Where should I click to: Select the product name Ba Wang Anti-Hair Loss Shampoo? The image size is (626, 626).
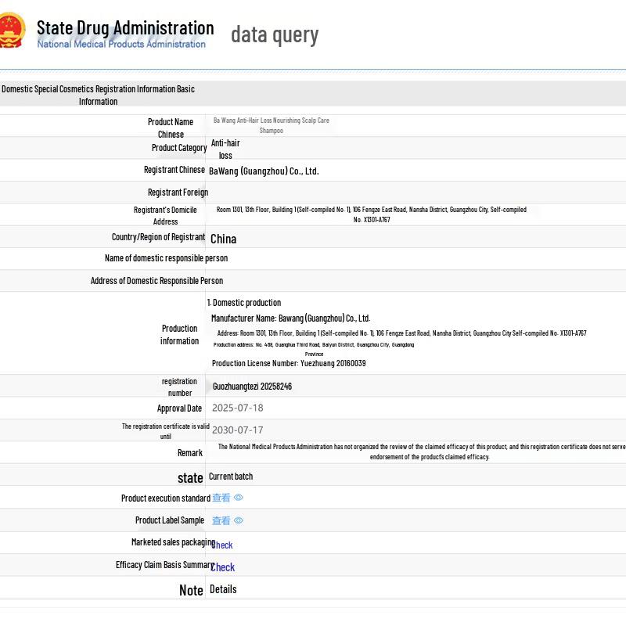point(272,125)
